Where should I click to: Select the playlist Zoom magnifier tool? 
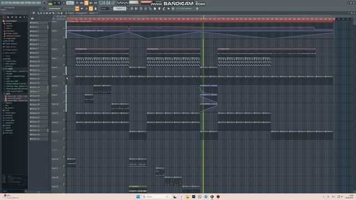(x=58, y=13)
